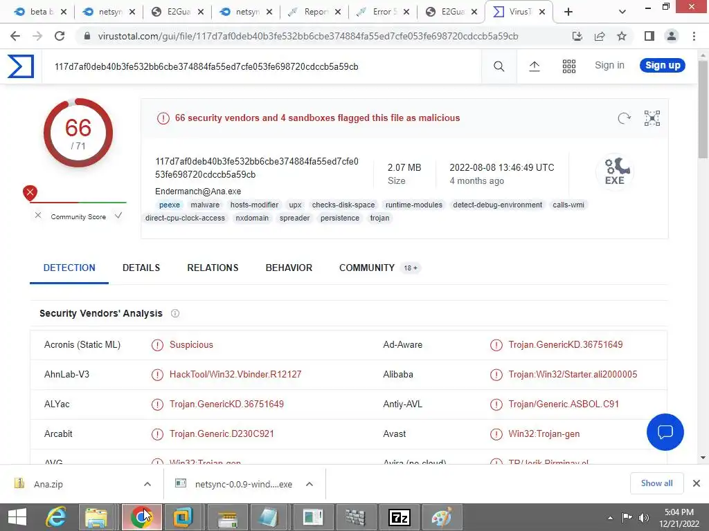Open the similarity graph icon
709x531 pixels.
point(652,118)
